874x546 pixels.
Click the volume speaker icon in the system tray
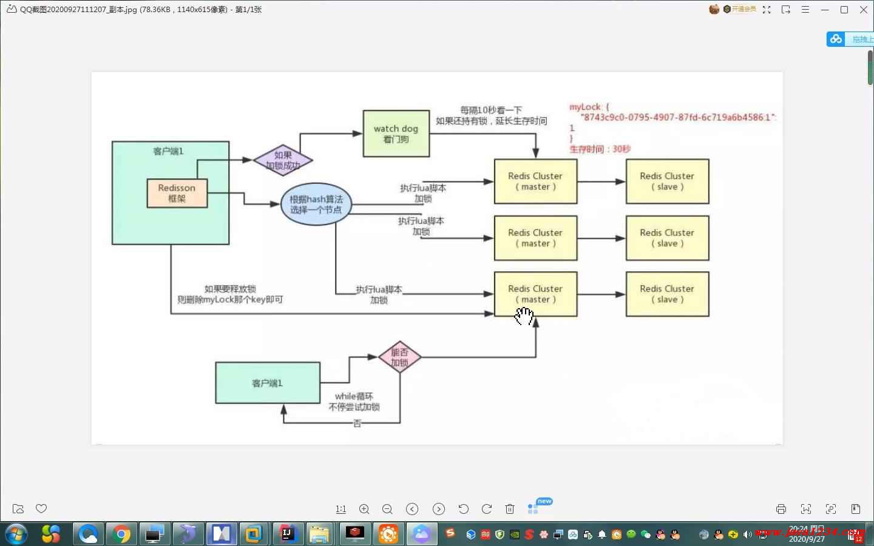tap(747, 534)
